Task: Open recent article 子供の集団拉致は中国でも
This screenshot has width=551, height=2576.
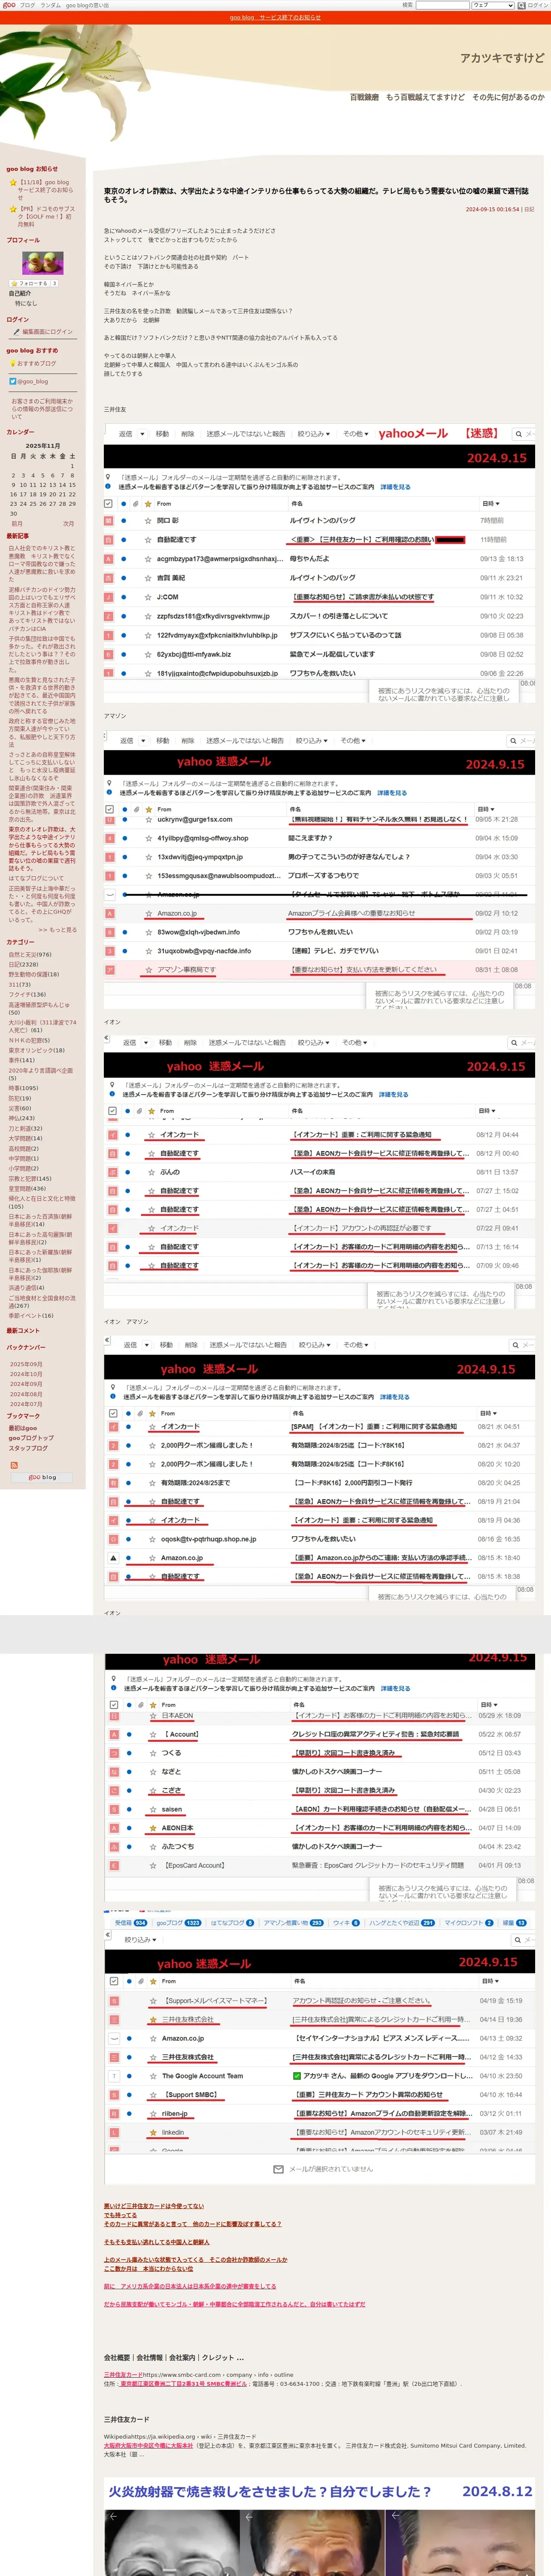Action: pos(42,653)
